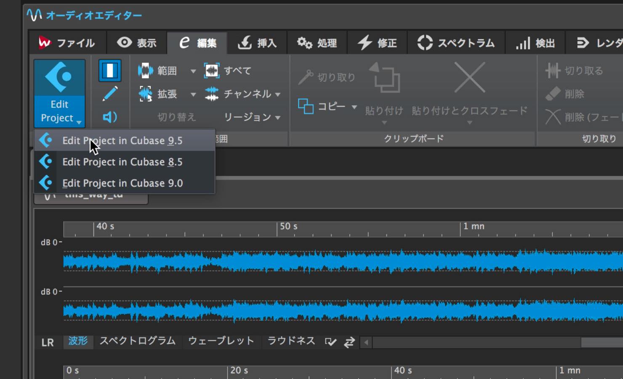
Task: Open the チャンネル dropdown arrow
Action: pyautogui.click(x=278, y=95)
